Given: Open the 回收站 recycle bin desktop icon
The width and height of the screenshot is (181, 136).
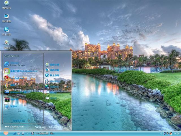Looking at the screenshot, I should point(7,44).
